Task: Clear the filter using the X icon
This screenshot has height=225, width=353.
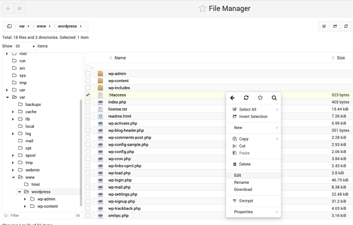Action: pos(6,216)
